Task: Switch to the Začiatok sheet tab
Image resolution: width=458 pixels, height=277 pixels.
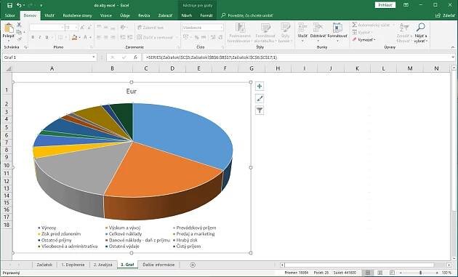Action: (44, 265)
